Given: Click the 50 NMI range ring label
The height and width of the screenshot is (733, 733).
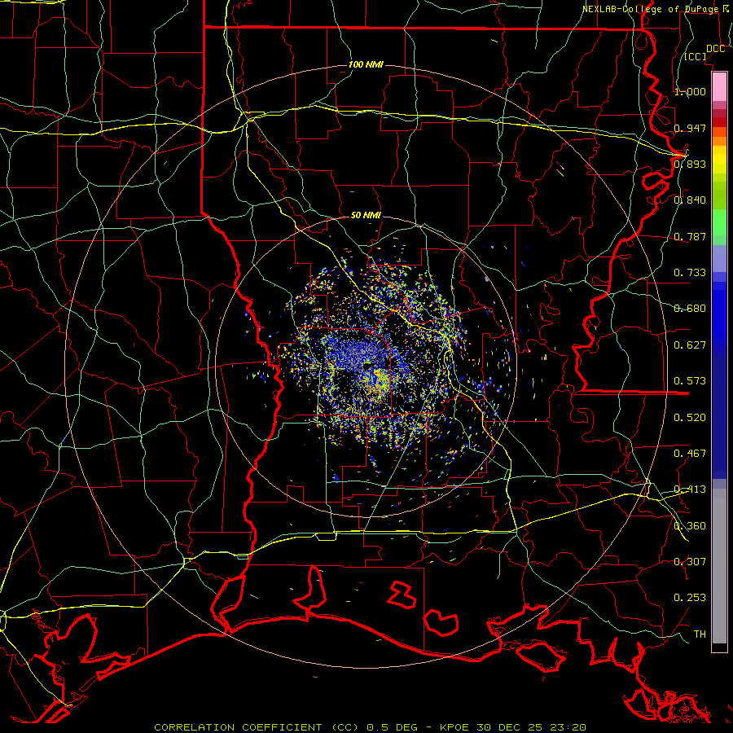Looking at the screenshot, I should [366, 215].
